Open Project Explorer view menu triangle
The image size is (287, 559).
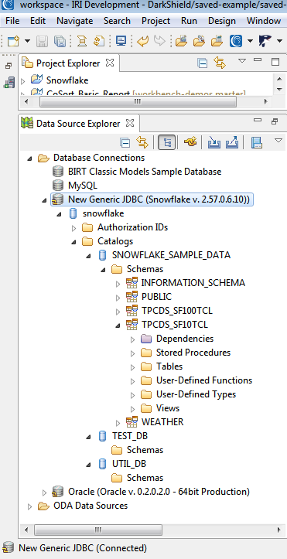(242, 61)
